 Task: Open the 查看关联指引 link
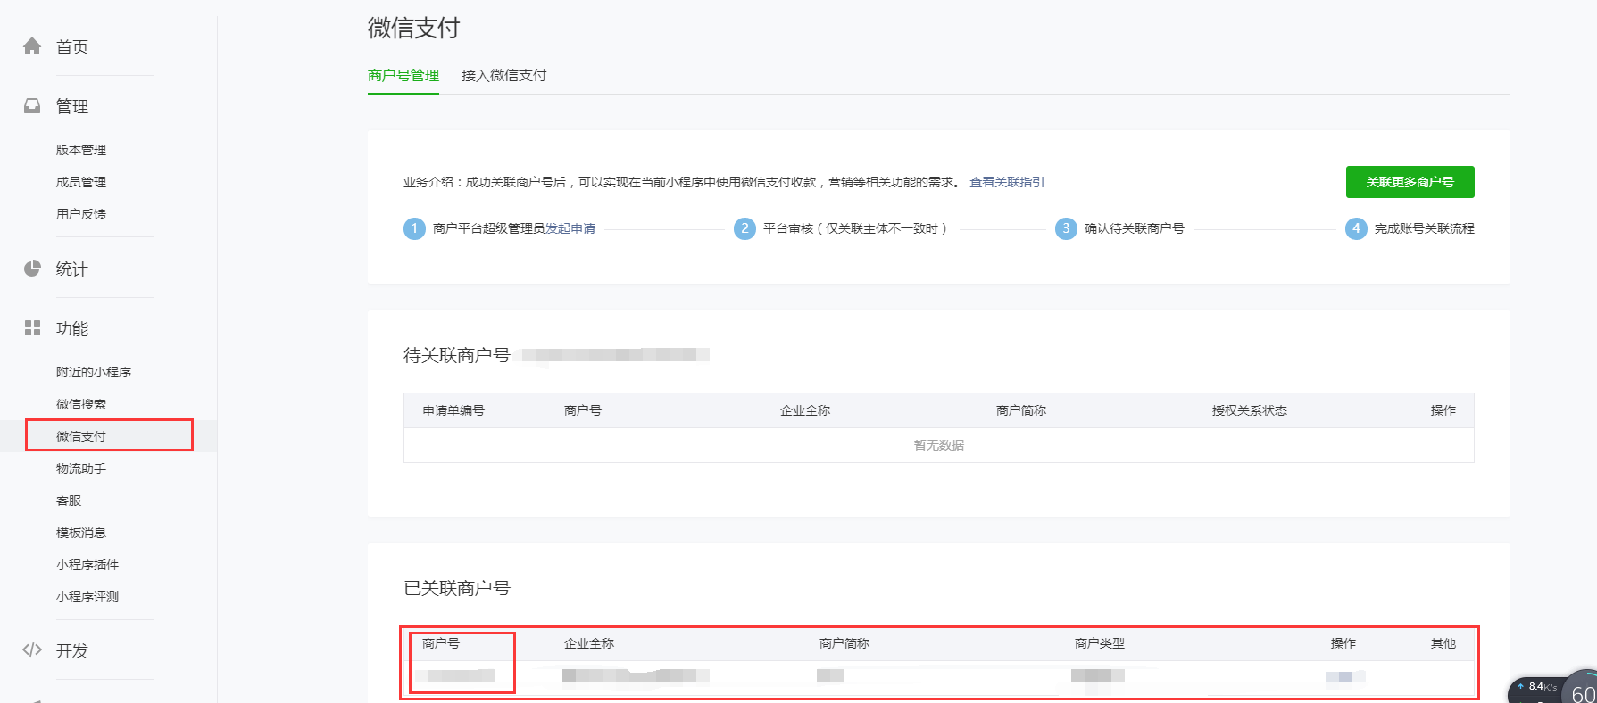coord(1007,182)
